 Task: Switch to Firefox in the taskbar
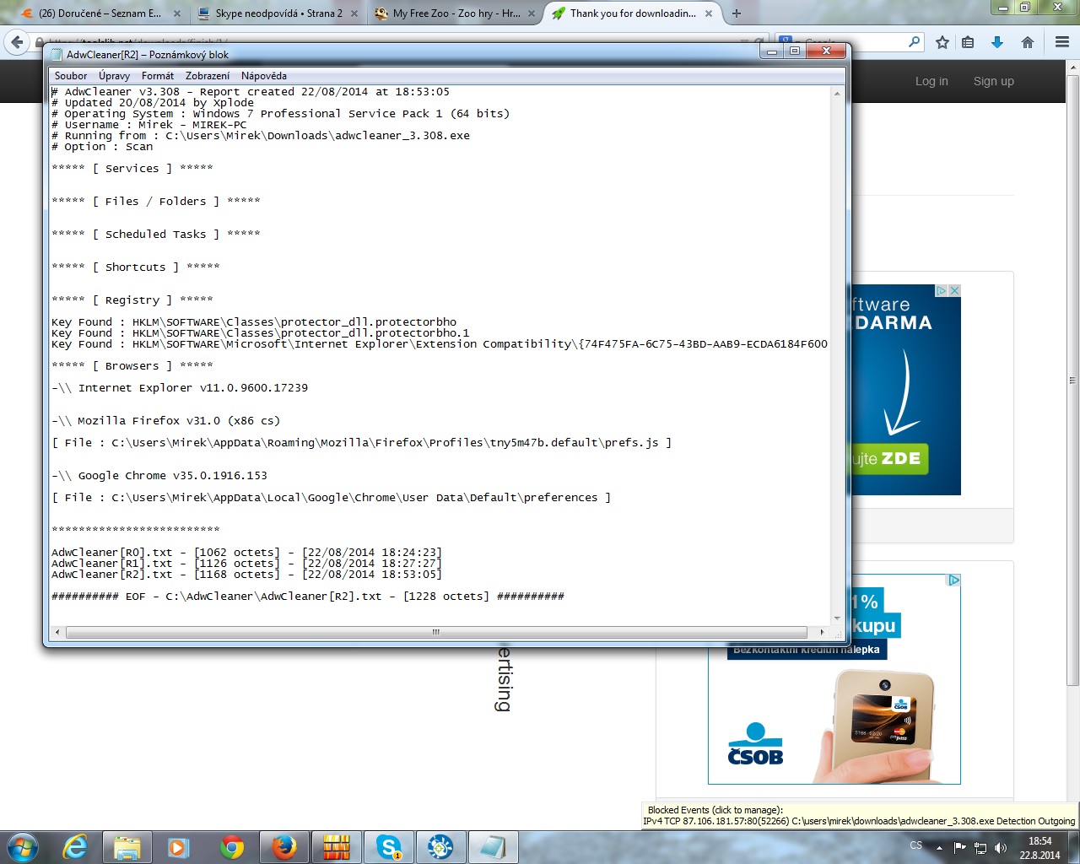point(284,847)
